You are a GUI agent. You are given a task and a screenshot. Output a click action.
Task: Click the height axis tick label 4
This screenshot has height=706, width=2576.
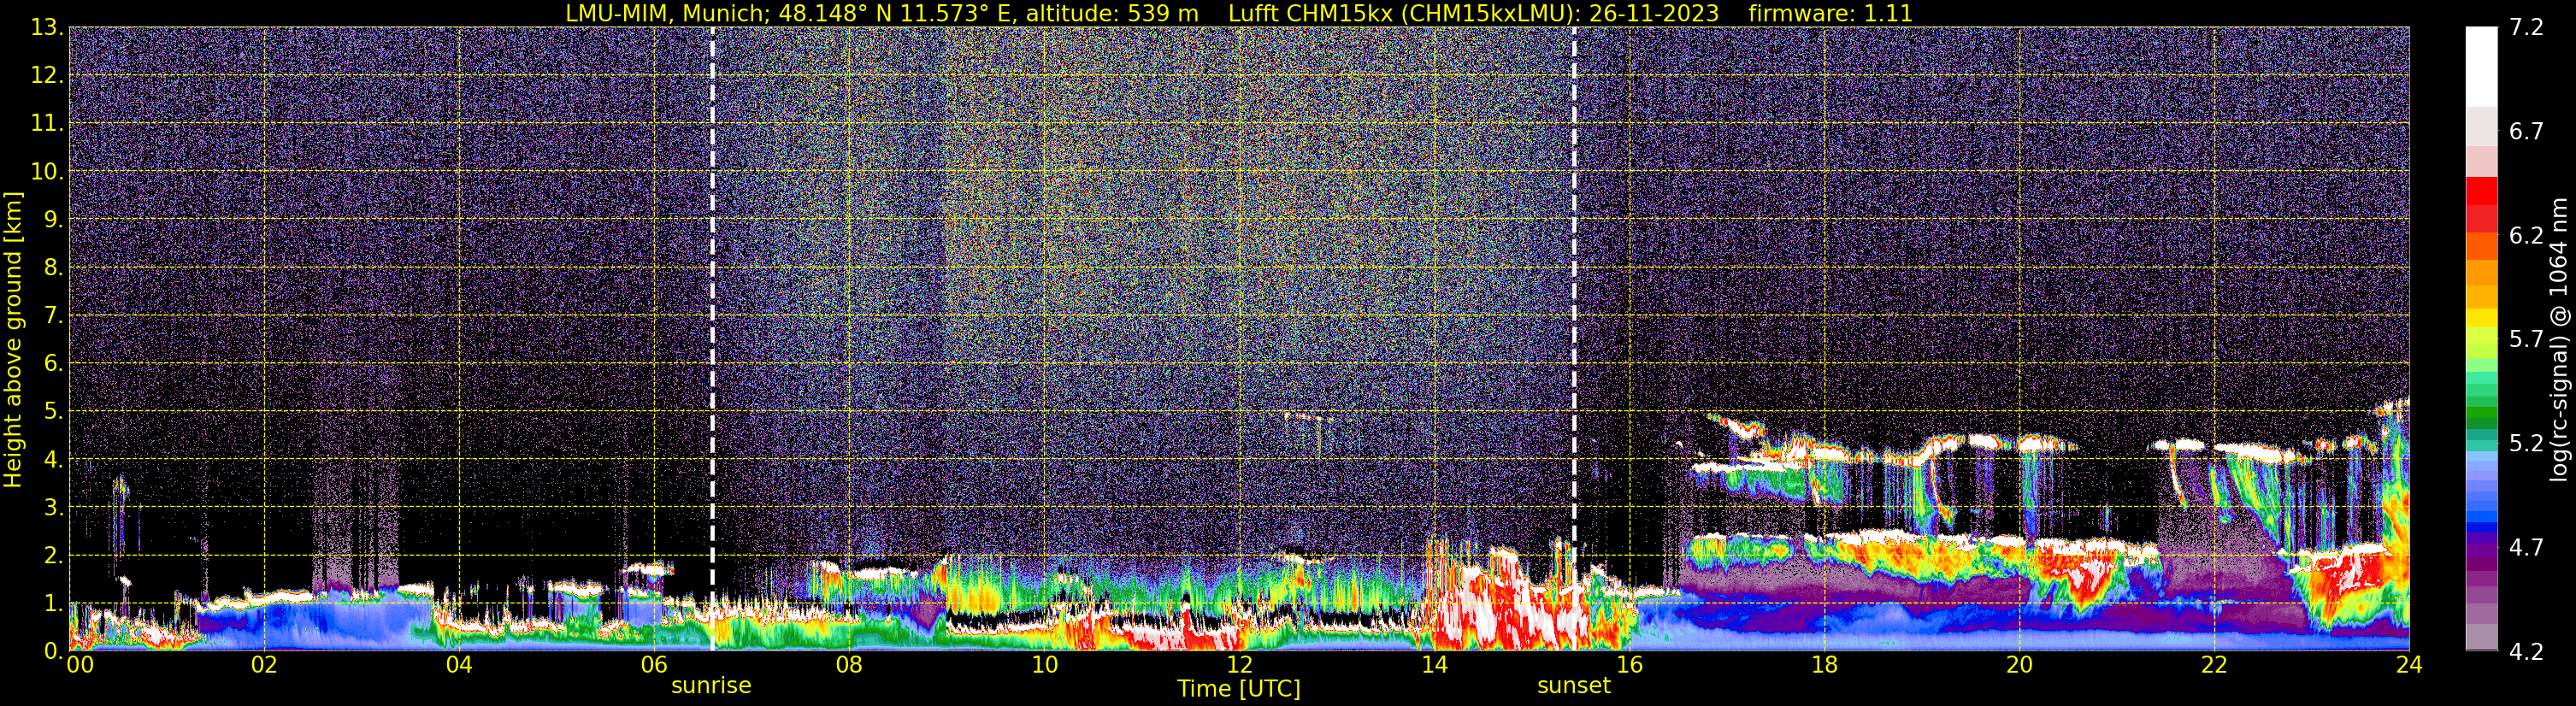coord(52,459)
